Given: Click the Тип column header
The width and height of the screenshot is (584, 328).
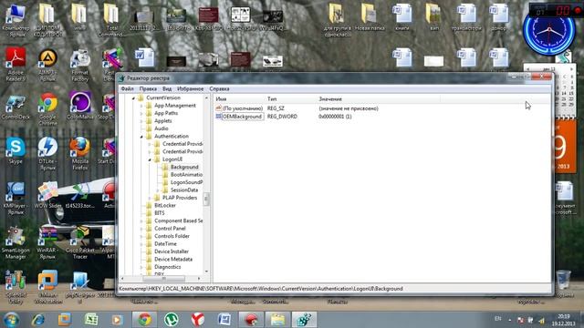Looking at the screenshot, I should coord(272,99).
